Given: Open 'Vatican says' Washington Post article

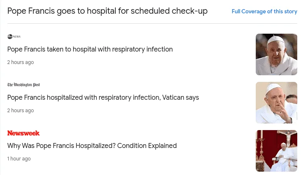Looking at the screenshot, I should coord(103,98).
